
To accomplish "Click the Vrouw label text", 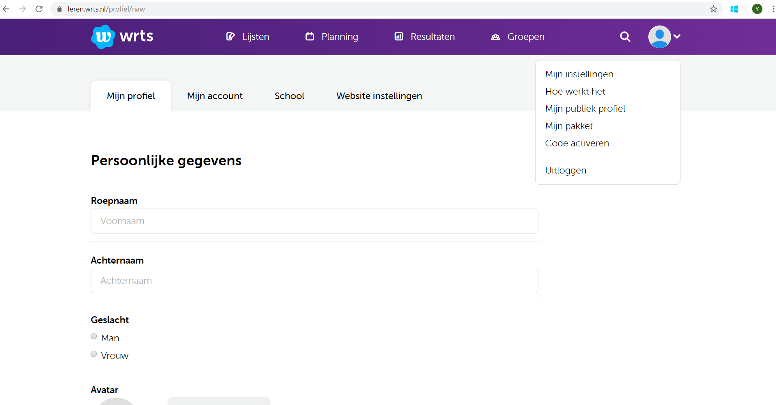I will pyautogui.click(x=115, y=356).
